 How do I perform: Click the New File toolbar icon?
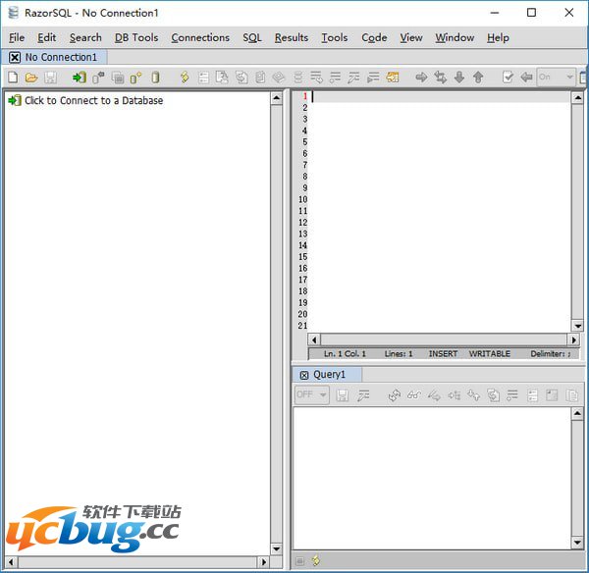(x=13, y=78)
